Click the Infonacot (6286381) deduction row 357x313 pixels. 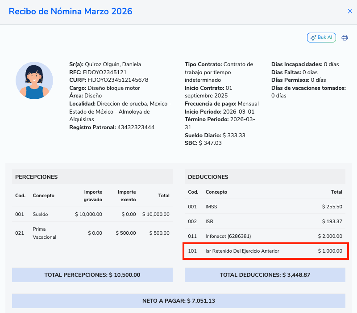pyautogui.click(x=265, y=236)
